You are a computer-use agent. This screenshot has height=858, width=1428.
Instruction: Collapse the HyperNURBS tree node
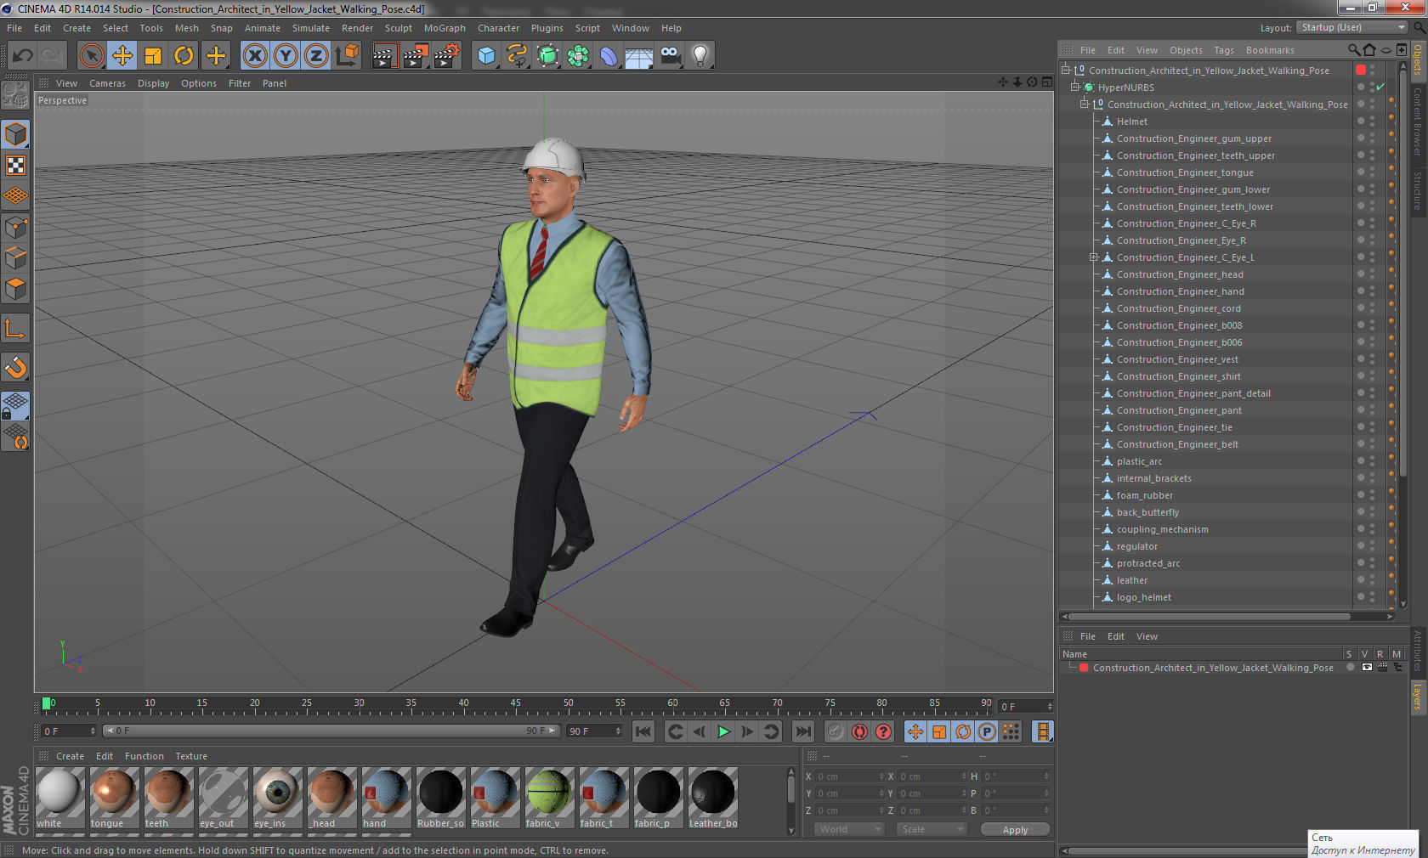pos(1074,87)
